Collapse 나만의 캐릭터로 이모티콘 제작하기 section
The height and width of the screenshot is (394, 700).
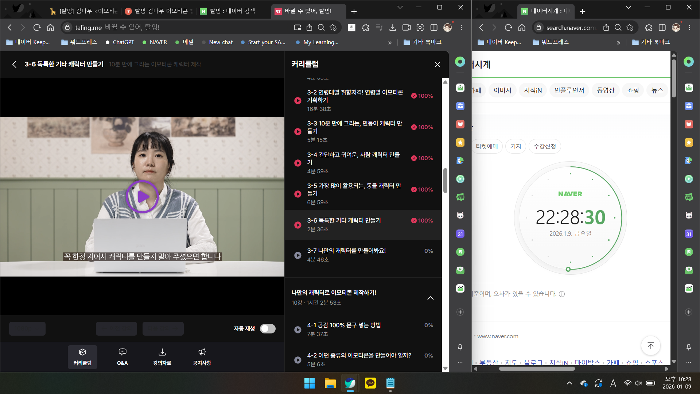click(430, 298)
